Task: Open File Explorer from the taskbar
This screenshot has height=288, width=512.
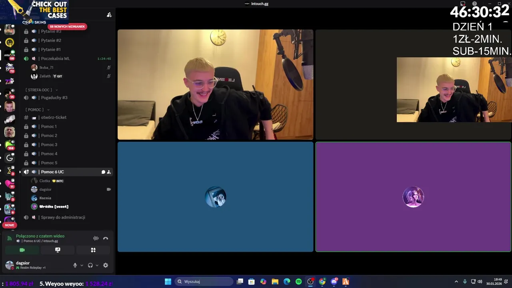Action: (x=275, y=282)
